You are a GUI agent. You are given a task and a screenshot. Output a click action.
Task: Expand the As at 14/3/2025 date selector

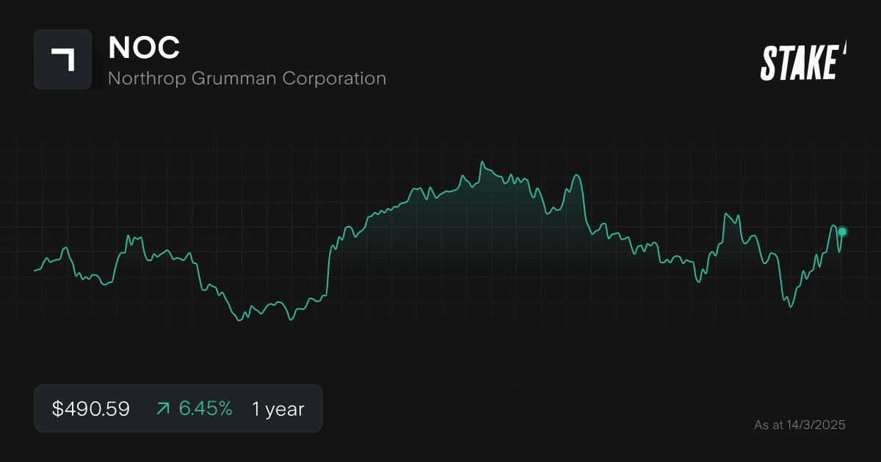click(x=800, y=425)
